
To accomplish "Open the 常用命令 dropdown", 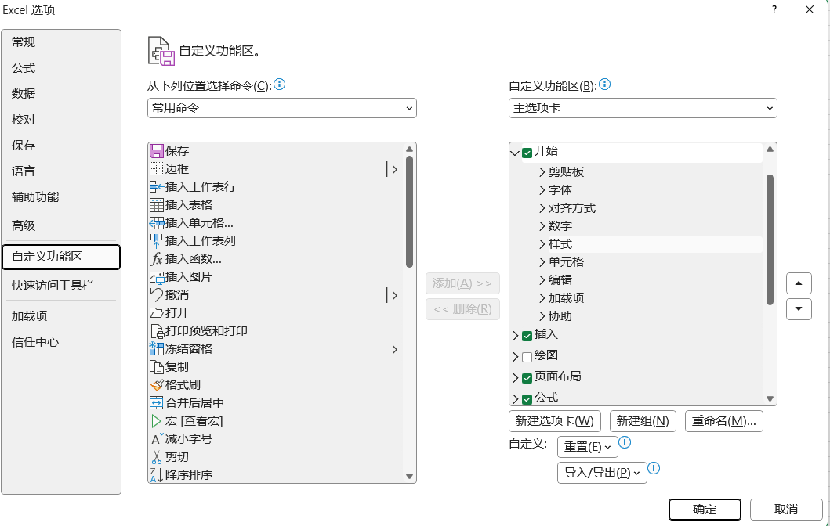I will pos(281,108).
